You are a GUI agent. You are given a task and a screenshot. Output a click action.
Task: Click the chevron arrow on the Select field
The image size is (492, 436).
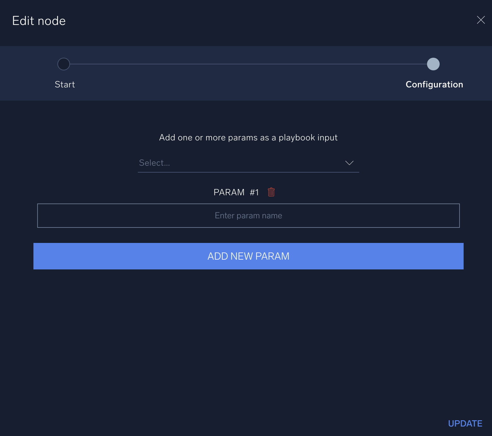[349, 163]
